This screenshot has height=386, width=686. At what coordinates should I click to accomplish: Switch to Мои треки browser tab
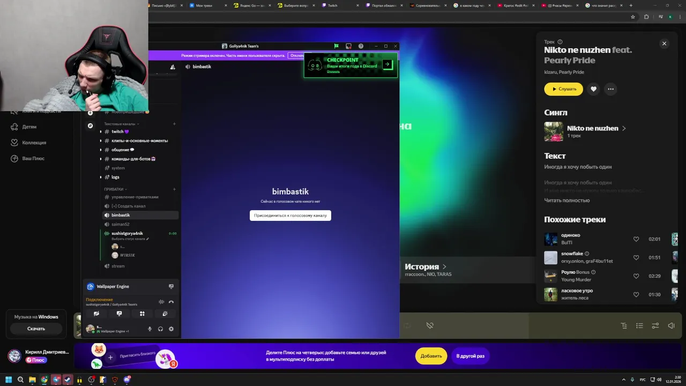point(209,5)
